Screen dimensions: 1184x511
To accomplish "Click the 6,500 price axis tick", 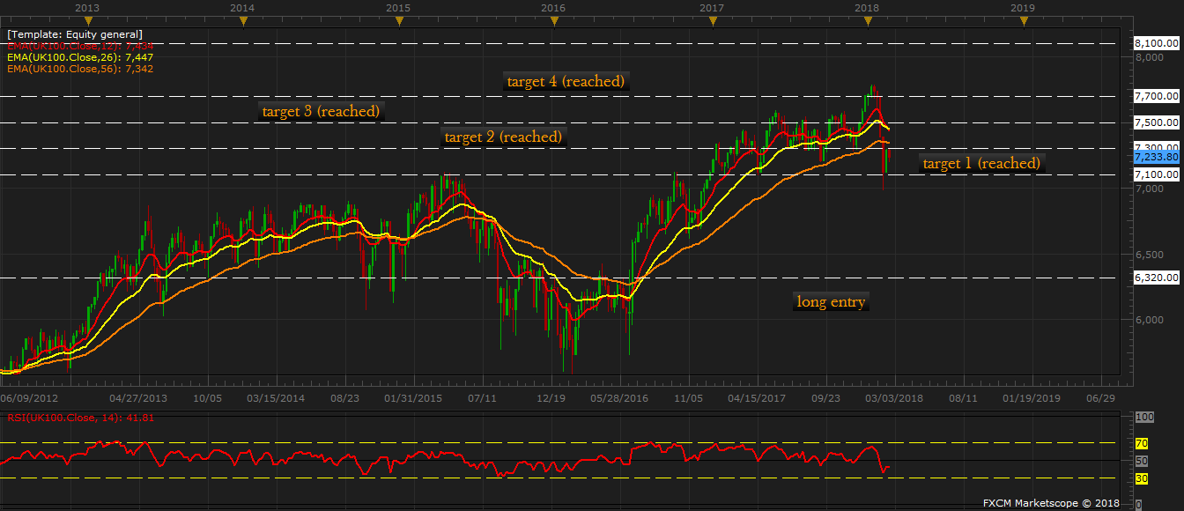I will 1149,254.
